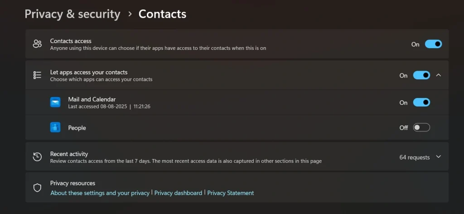The image size is (464, 214).
Task: Click the app list icon beside Let apps access
Action: [x=37, y=75]
